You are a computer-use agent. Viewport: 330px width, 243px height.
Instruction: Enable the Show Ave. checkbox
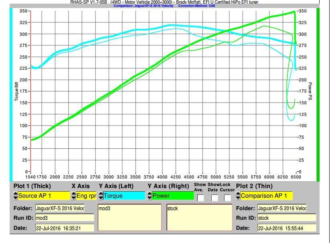click(x=200, y=198)
